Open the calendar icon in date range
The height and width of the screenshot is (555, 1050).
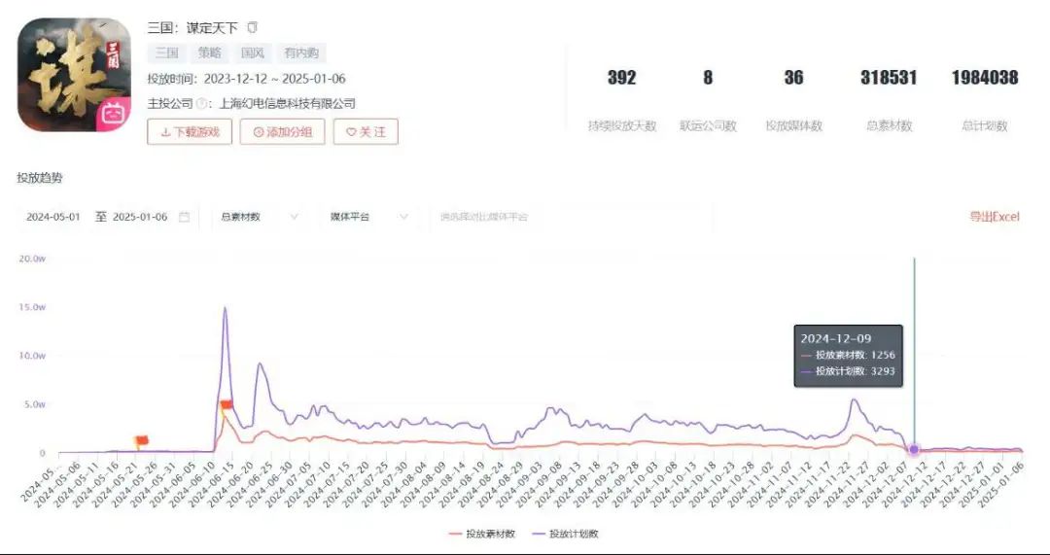(x=184, y=217)
